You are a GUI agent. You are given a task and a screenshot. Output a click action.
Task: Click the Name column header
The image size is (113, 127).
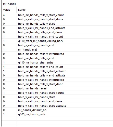pos(22,10)
